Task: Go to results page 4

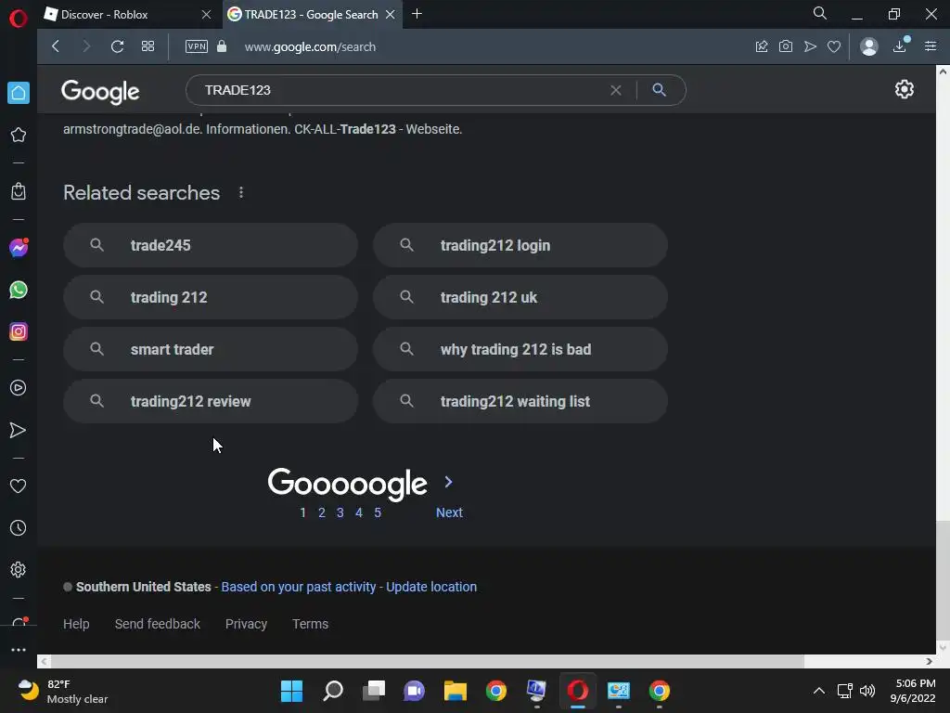Action: pos(359,512)
